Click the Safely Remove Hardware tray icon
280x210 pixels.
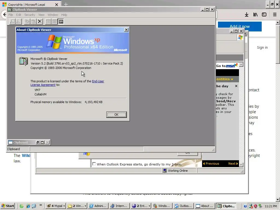pos(260,206)
